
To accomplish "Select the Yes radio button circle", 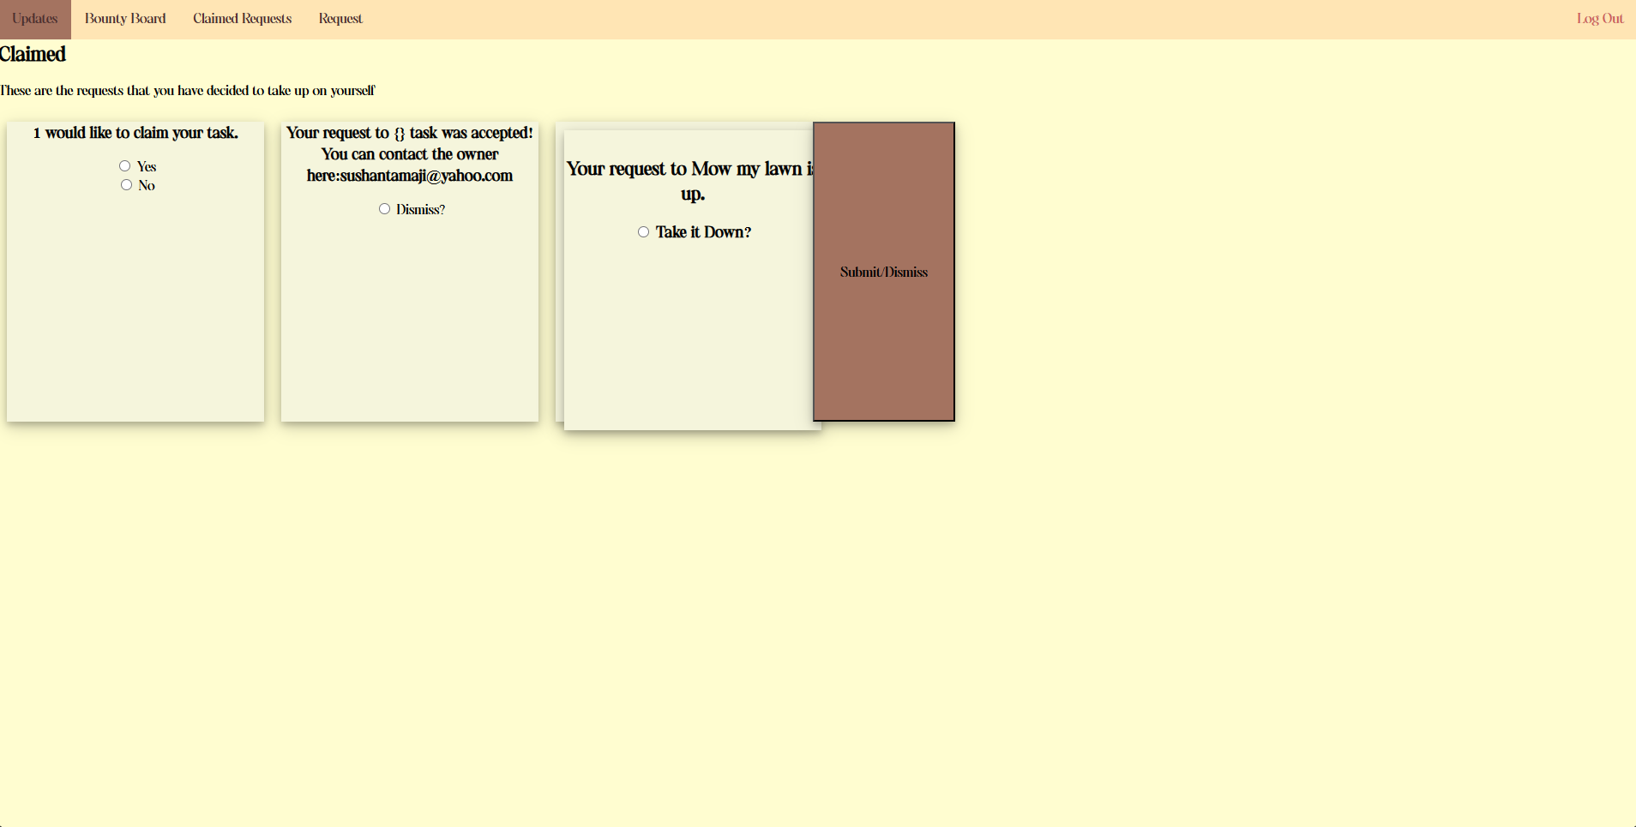I will (x=125, y=166).
